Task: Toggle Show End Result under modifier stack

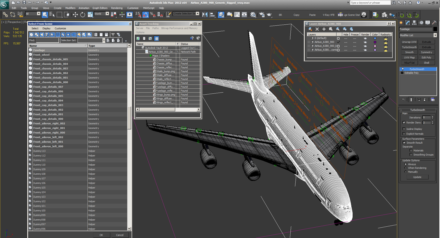Action: point(411,100)
